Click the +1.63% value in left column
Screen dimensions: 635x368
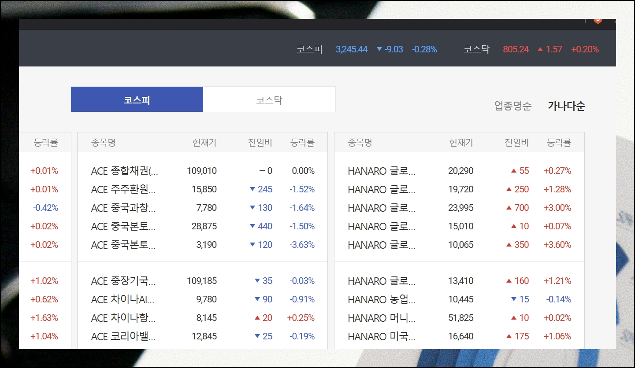coord(44,318)
